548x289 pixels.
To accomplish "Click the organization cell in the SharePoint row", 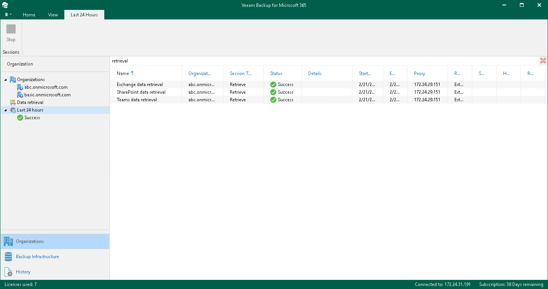I will point(202,92).
